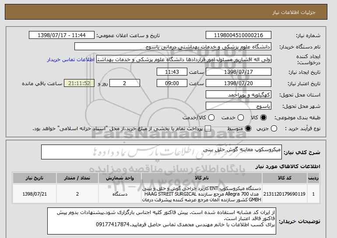
Task: Select the کالا/خدمت radio button
Action: [211, 117]
